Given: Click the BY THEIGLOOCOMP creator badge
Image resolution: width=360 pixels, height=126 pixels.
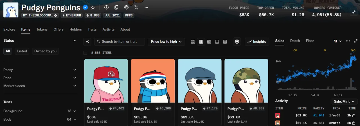Looking at the screenshot, I should tap(40, 15).
